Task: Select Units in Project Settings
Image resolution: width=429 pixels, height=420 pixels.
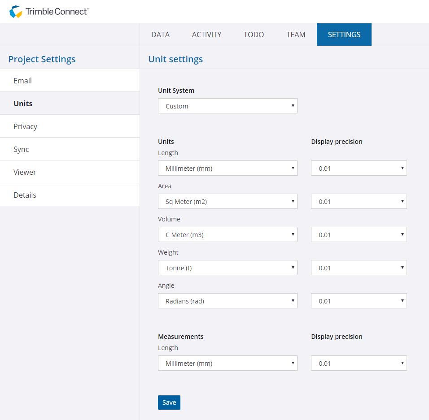Action: pyautogui.click(x=23, y=103)
